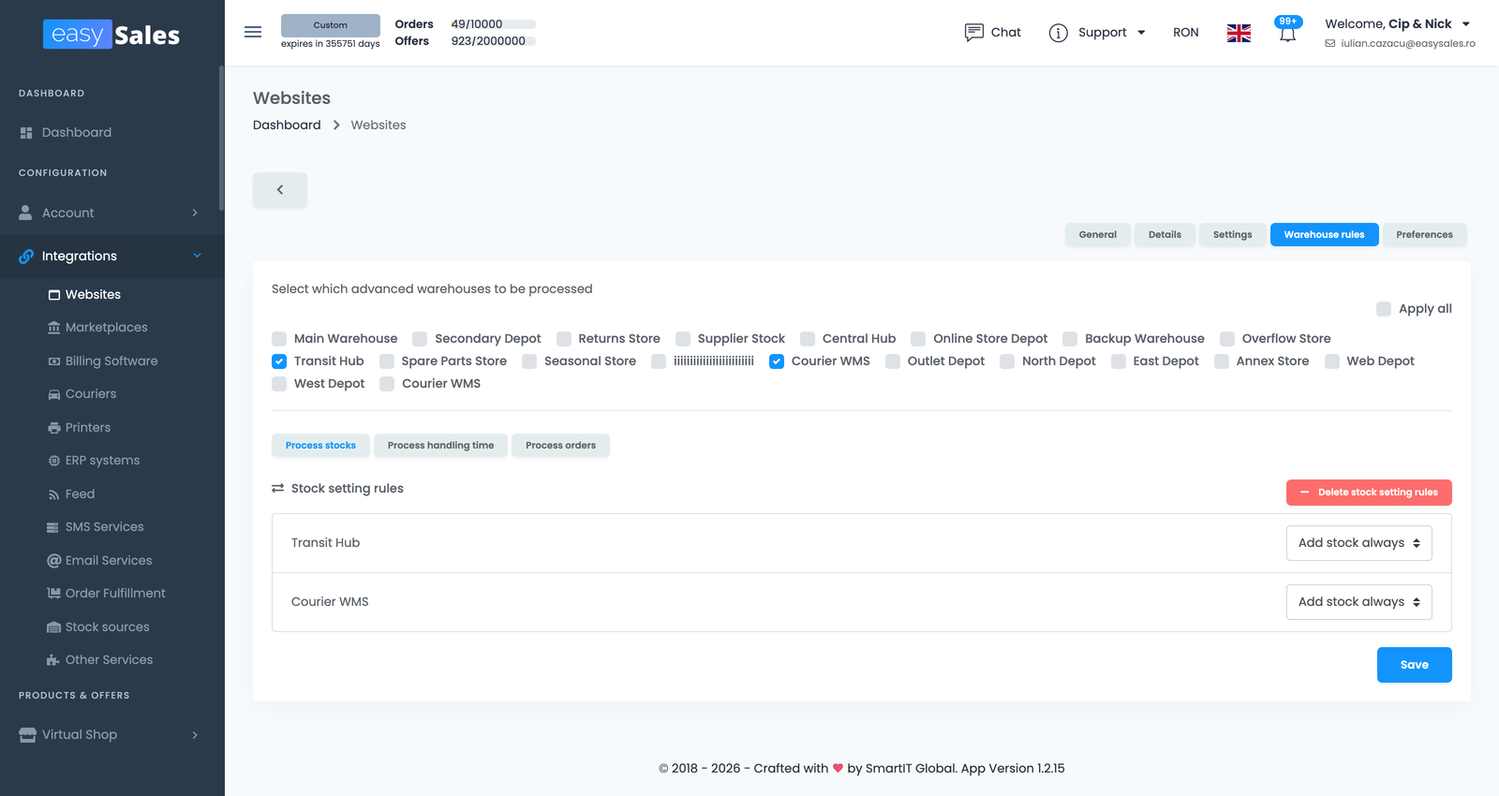Open the Marketplaces sidebar link
The width and height of the screenshot is (1499, 796).
(107, 328)
